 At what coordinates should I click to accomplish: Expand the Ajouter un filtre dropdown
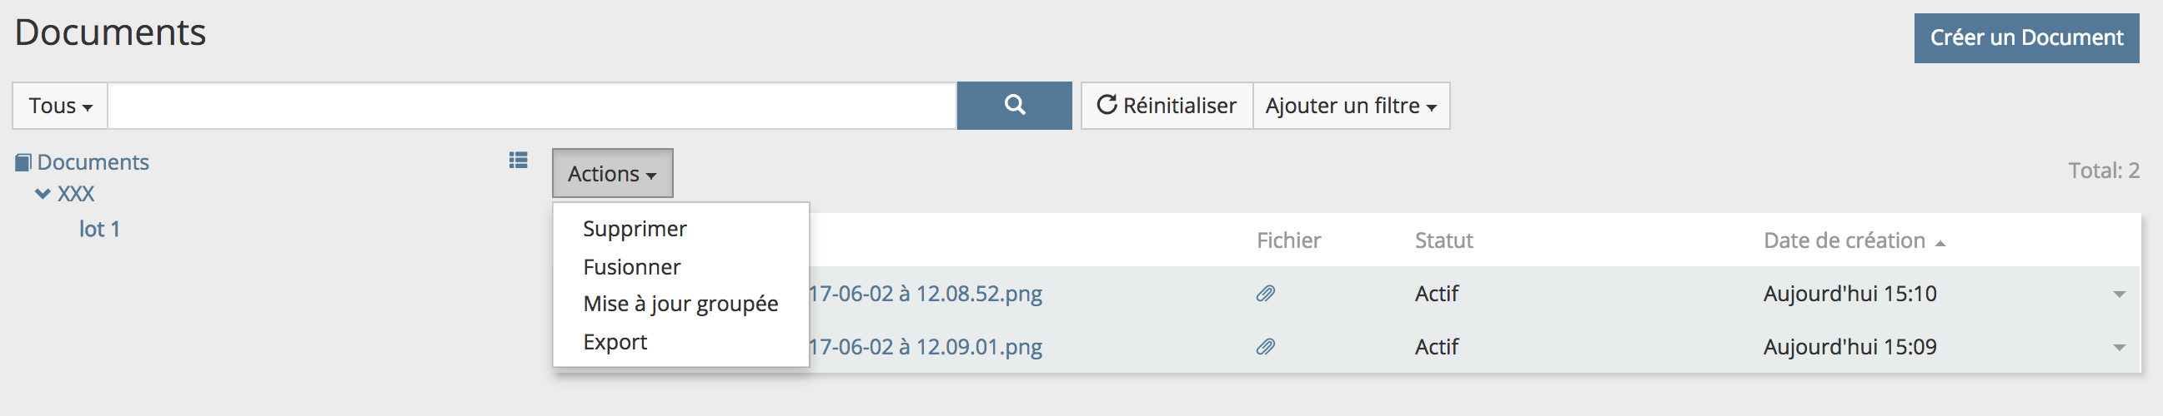tap(1350, 106)
